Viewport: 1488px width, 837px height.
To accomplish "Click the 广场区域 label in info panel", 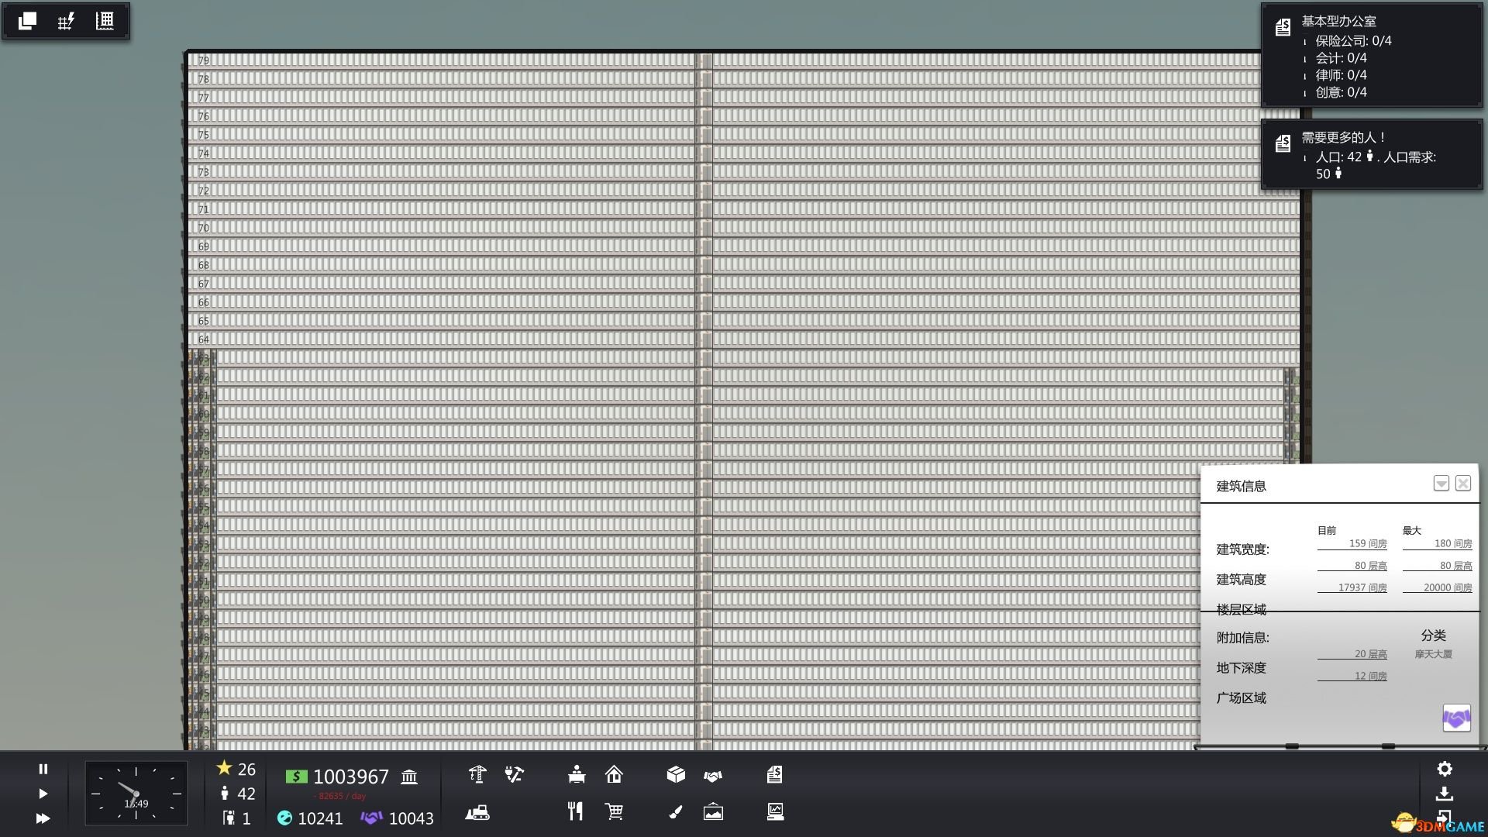I will pos(1241,698).
